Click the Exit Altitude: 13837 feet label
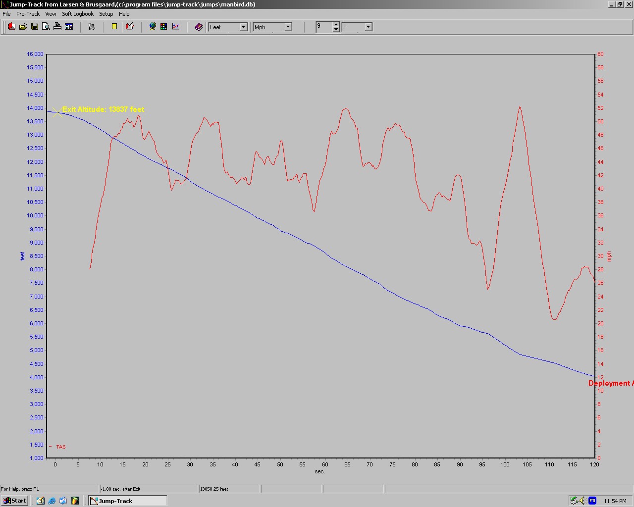 [x=103, y=109]
